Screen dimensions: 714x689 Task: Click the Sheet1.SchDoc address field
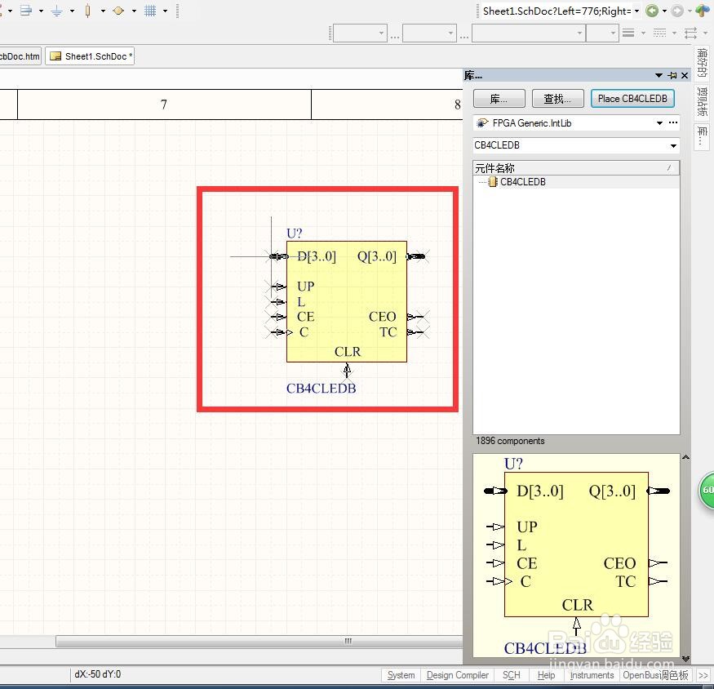tap(557, 11)
